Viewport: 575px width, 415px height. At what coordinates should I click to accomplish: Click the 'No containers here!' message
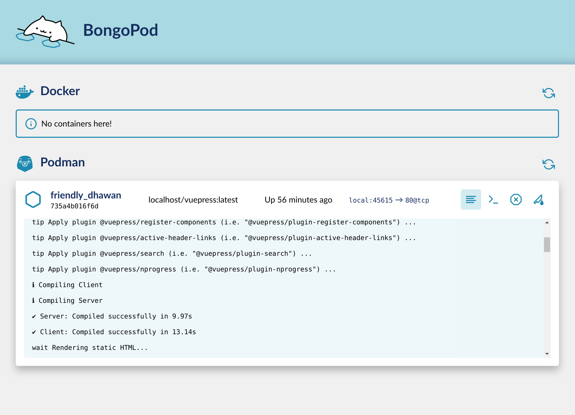click(76, 124)
